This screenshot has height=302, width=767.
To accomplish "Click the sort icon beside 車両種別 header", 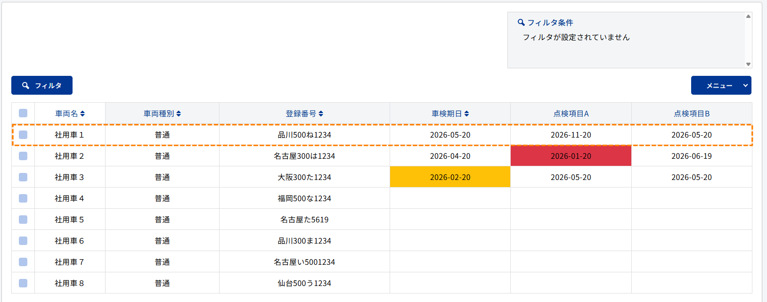I will (x=179, y=114).
